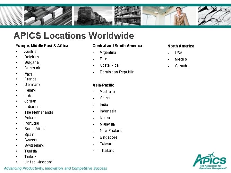Click the warehouse shelves banner photo
Viewport: 231px width, 173px height.
(127, 16)
